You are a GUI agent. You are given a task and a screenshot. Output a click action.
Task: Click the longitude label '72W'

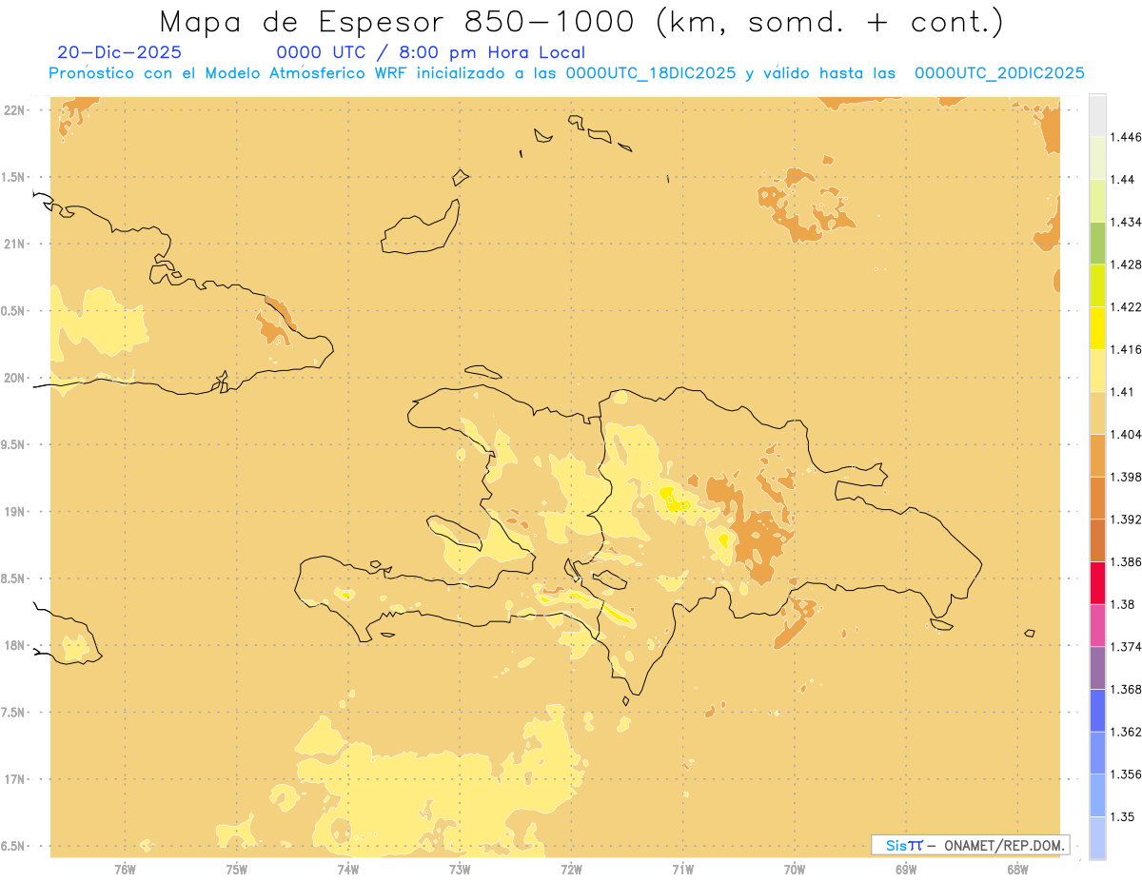click(571, 870)
